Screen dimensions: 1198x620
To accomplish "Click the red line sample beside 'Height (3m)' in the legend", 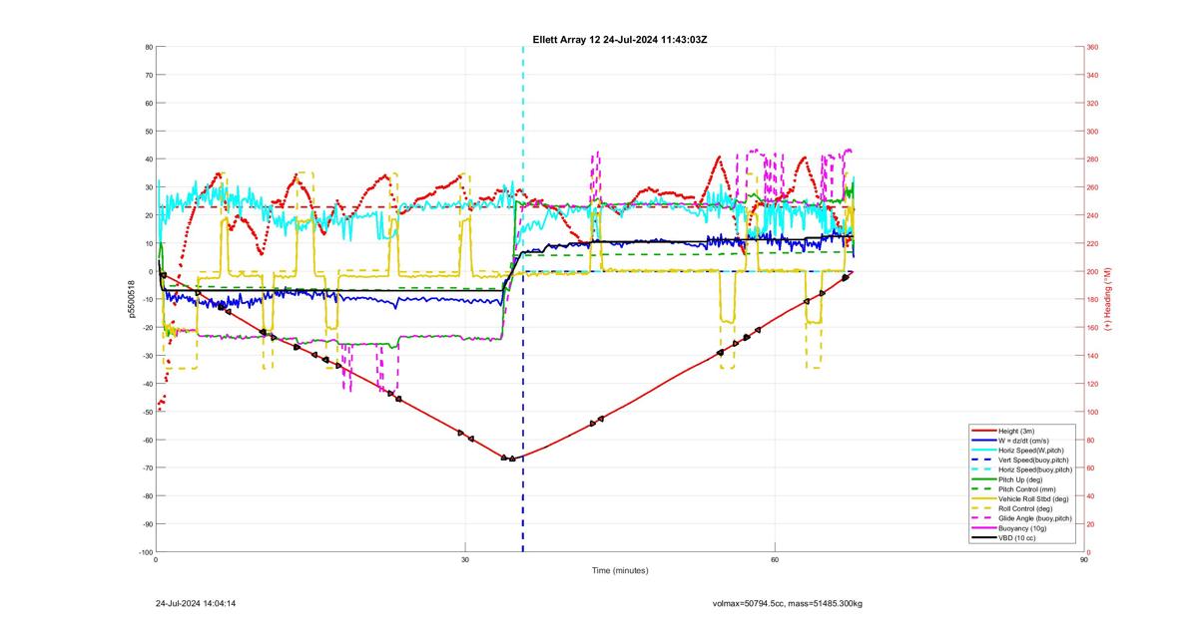I will [x=982, y=431].
